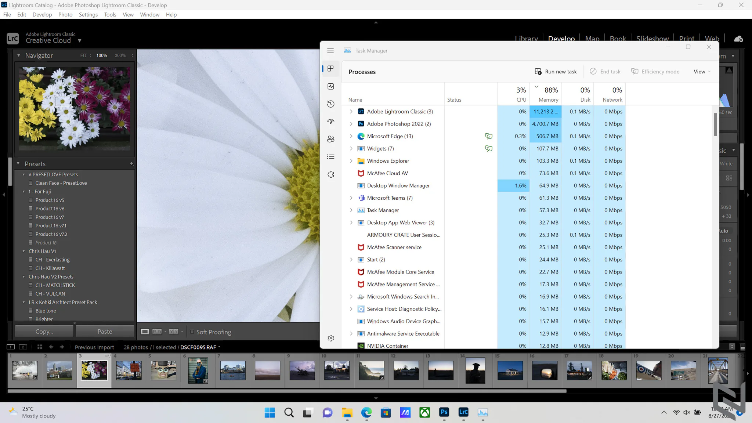Click the Paste button
The width and height of the screenshot is (752, 423).
point(105,332)
